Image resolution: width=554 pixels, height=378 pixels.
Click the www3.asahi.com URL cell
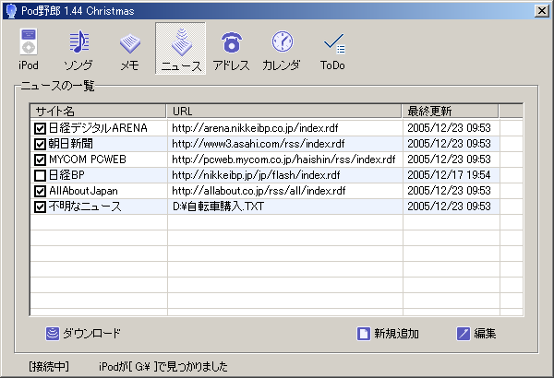pos(285,144)
